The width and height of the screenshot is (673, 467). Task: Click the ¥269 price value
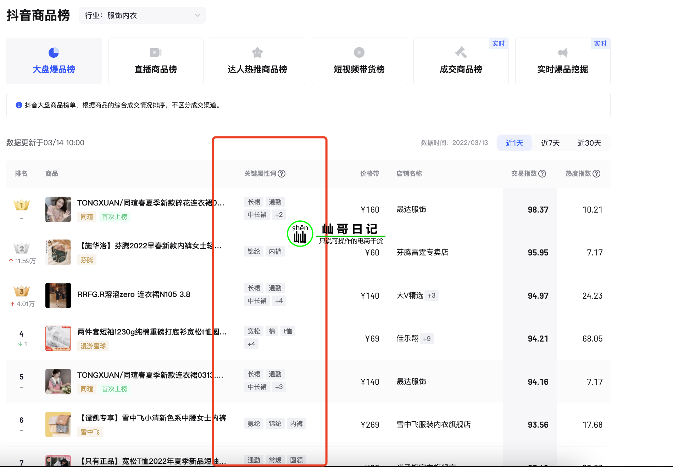click(x=370, y=425)
